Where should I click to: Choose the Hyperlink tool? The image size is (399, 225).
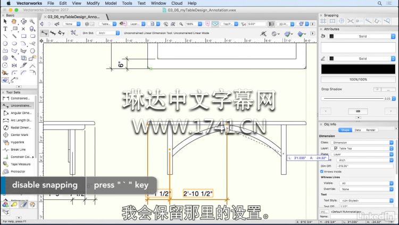[18, 142]
